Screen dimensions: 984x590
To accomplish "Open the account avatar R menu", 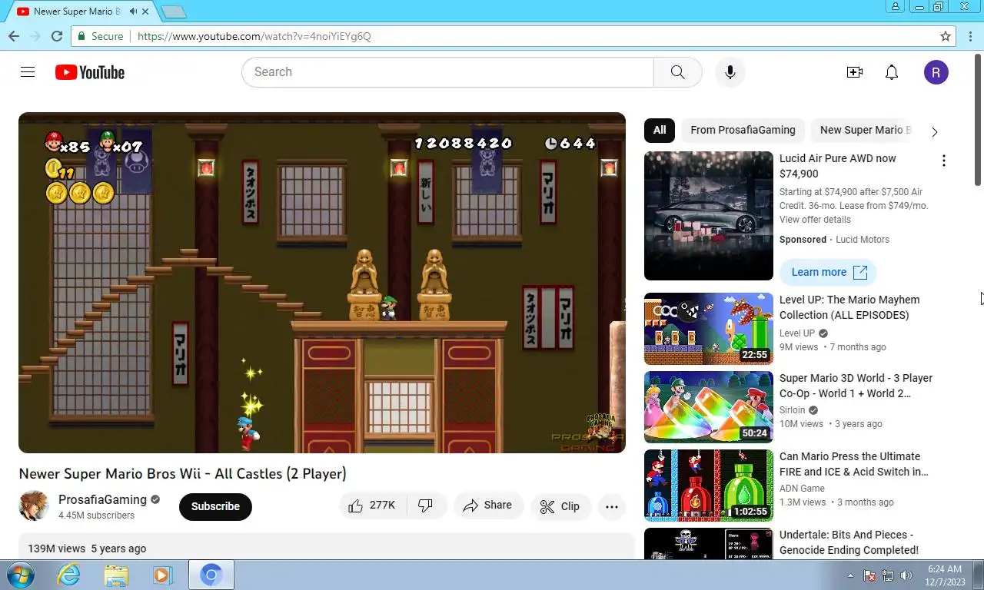I will pos(936,72).
